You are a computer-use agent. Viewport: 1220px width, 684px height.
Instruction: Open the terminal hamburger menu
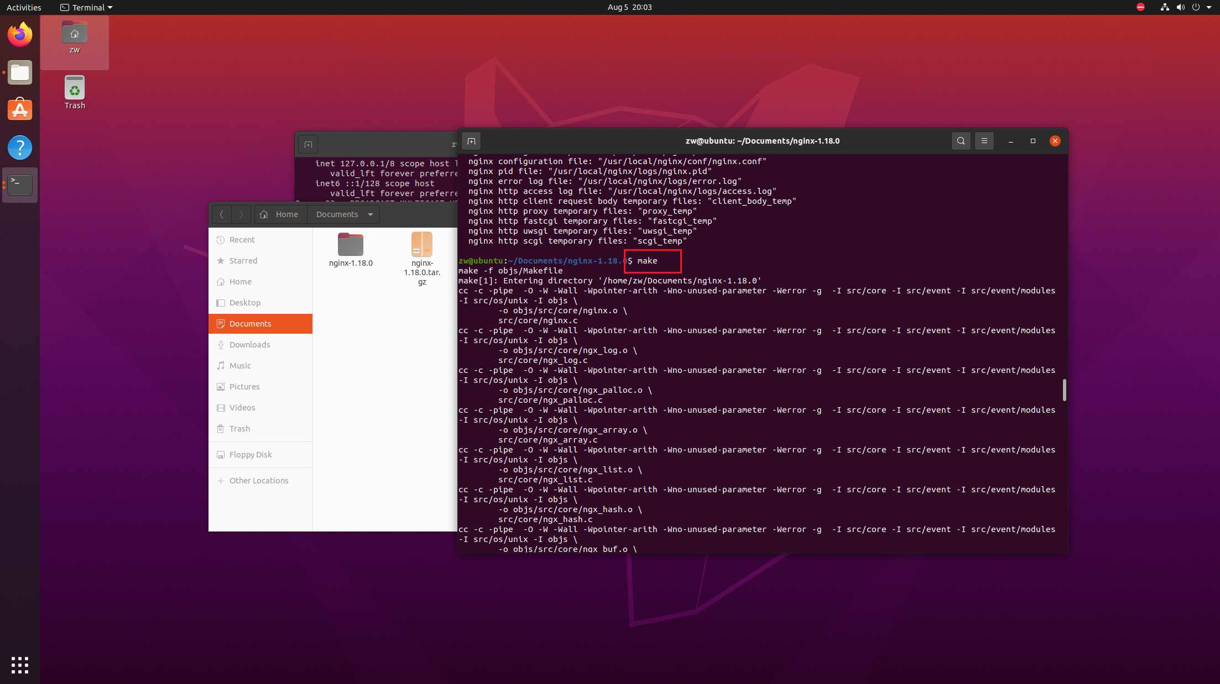pyautogui.click(x=984, y=141)
